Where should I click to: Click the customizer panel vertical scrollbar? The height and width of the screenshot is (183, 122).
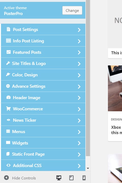coord(88,78)
